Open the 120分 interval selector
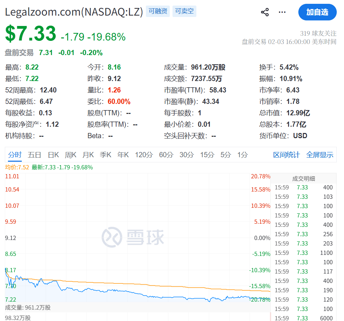344x321 pixels. click(x=144, y=155)
